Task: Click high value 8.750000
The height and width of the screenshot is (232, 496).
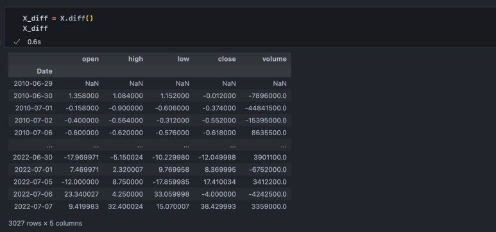Action: (x=128, y=182)
